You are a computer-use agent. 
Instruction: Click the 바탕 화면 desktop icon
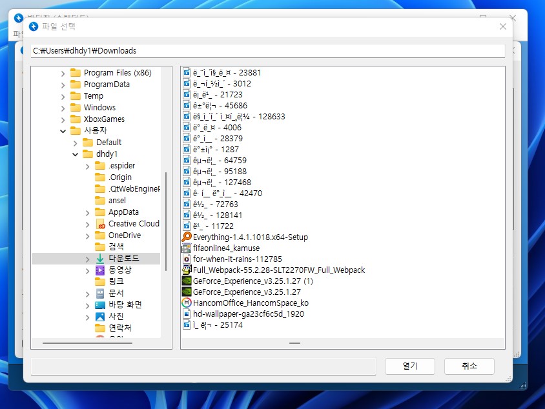[x=100, y=305]
